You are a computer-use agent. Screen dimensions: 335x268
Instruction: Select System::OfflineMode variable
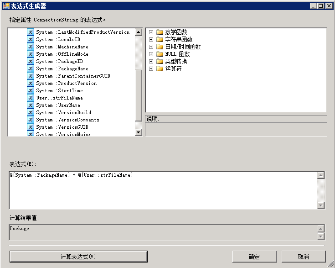62,54
